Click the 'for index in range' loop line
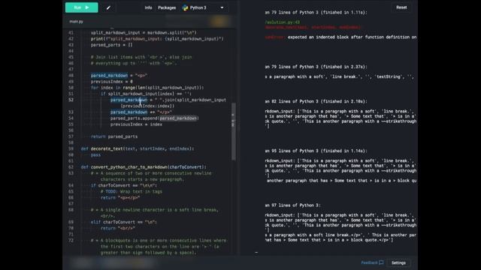Viewport: 481px width, 270px height. point(147,88)
